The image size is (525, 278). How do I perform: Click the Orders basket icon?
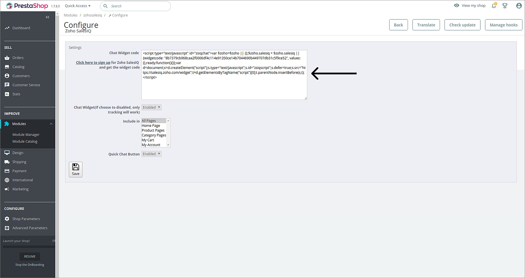pos(7,58)
